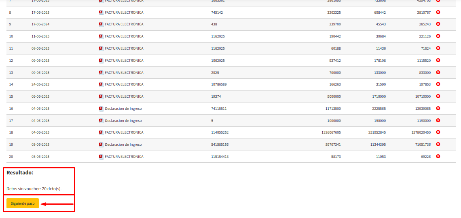Delete row 14 document 10786589 with red X
The image size is (461, 218).
(x=438, y=84)
